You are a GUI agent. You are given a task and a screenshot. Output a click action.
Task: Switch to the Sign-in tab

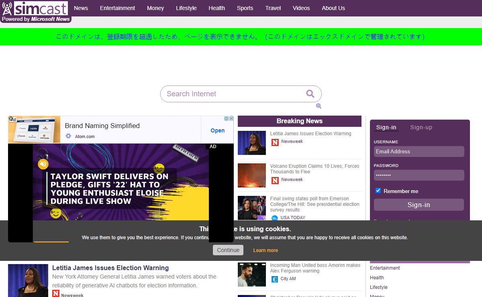point(386,127)
